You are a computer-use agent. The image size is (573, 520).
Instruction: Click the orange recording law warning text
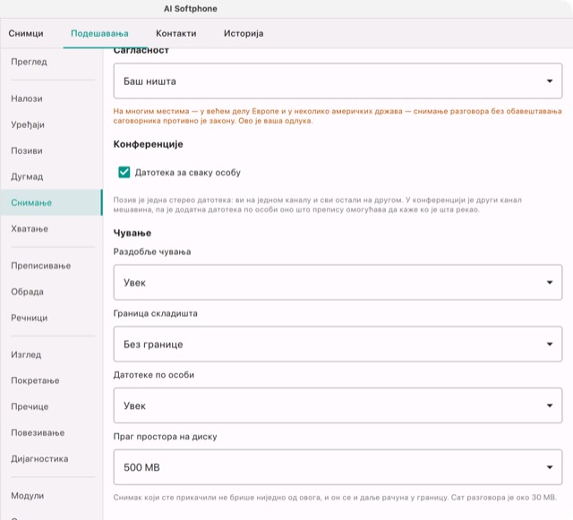tap(338, 115)
